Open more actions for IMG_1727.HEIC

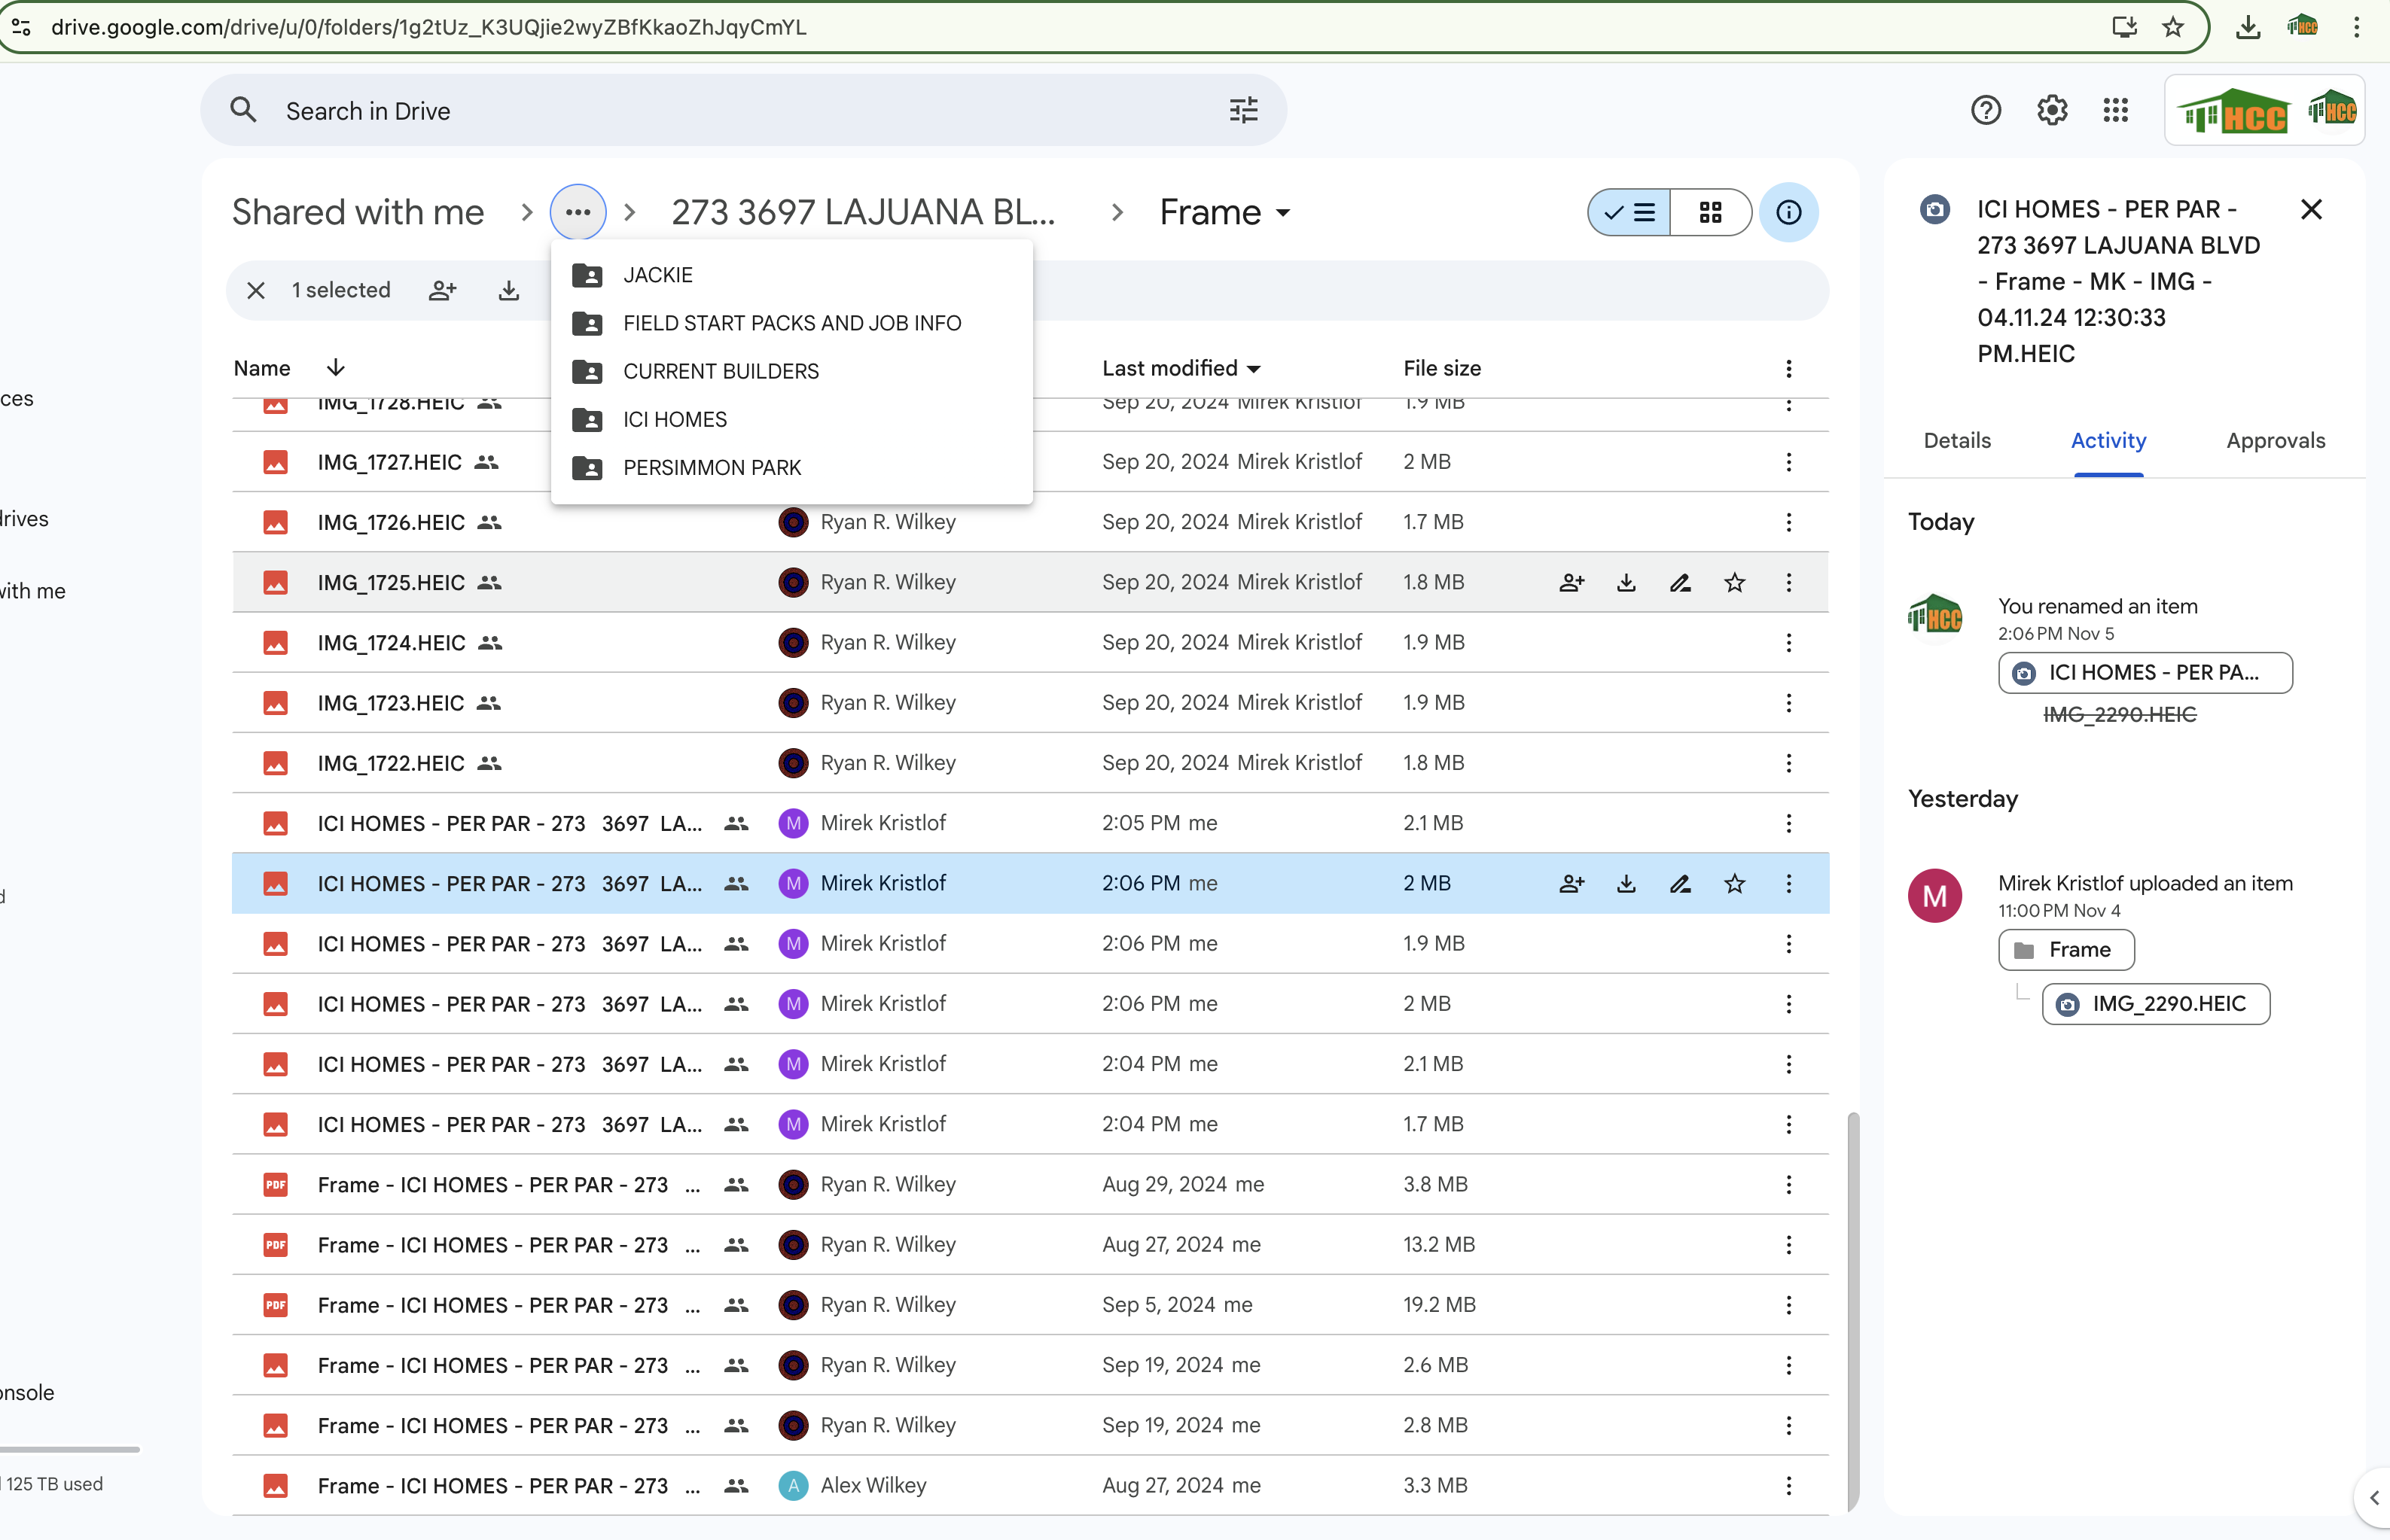1789,462
